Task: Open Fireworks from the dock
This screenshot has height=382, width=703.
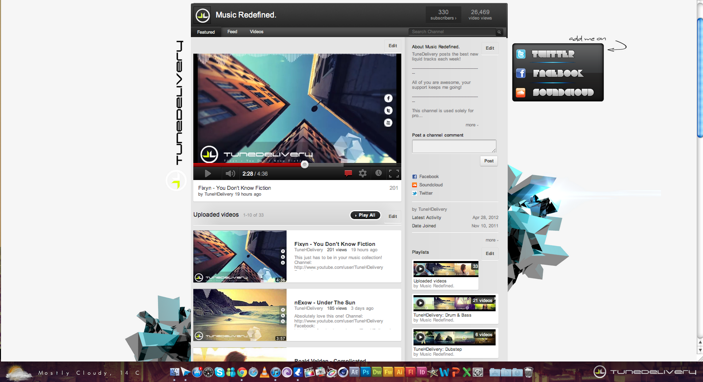Action: pyautogui.click(x=388, y=372)
